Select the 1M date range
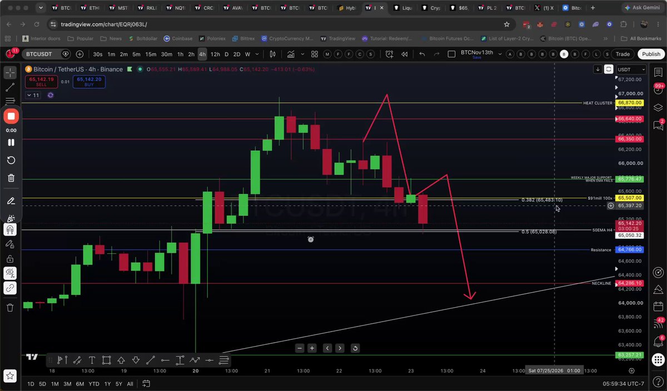 pos(54,384)
